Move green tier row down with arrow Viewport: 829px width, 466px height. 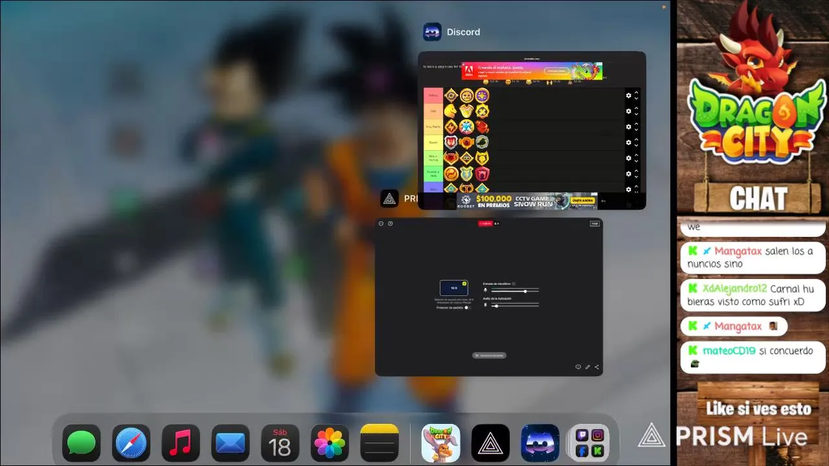tap(637, 177)
